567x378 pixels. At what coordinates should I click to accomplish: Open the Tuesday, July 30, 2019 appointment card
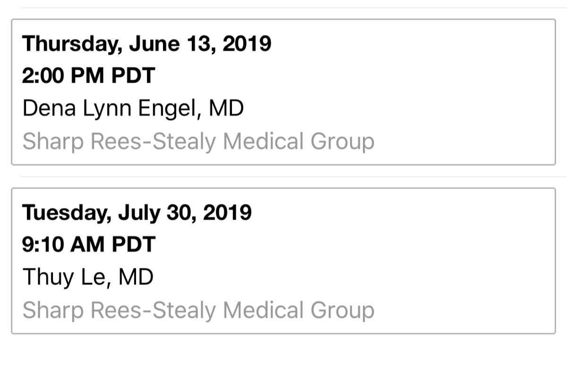coord(283,261)
